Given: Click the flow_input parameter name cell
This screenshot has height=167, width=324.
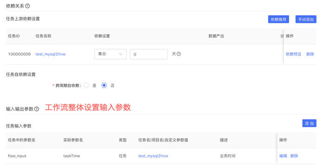Looking at the screenshot, I should (17, 156).
